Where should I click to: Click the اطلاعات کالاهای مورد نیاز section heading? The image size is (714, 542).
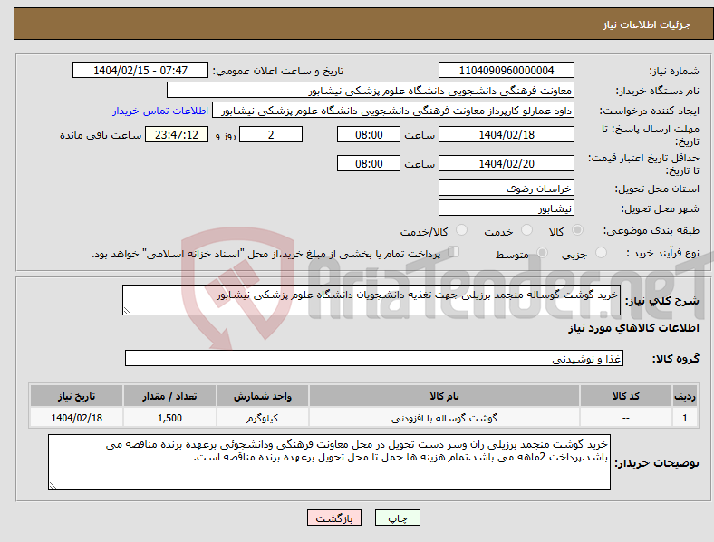click(x=633, y=328)
